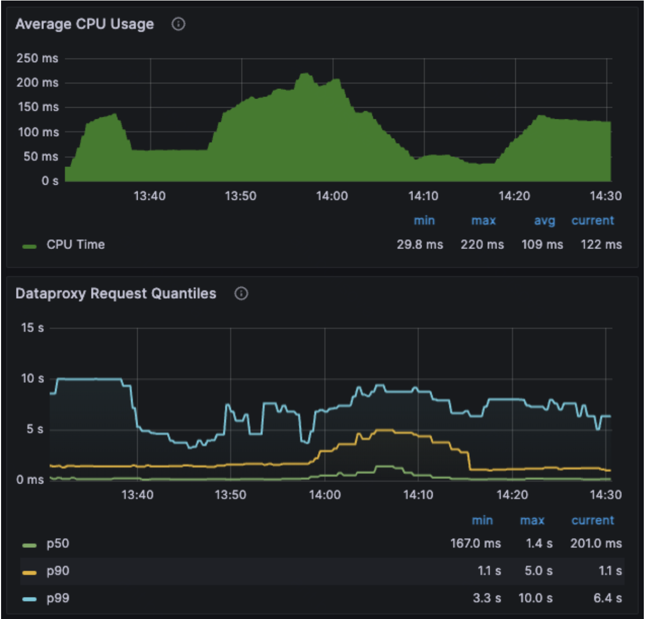Click the green p50 series color swatch

click(x=29, y=545)
